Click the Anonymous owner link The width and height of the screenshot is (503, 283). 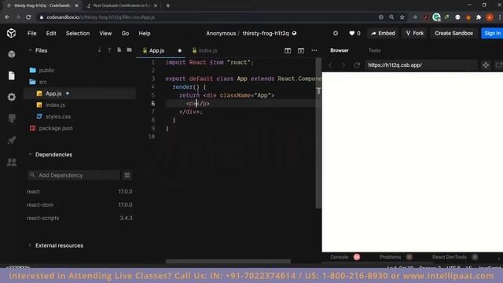coord(221,33)
